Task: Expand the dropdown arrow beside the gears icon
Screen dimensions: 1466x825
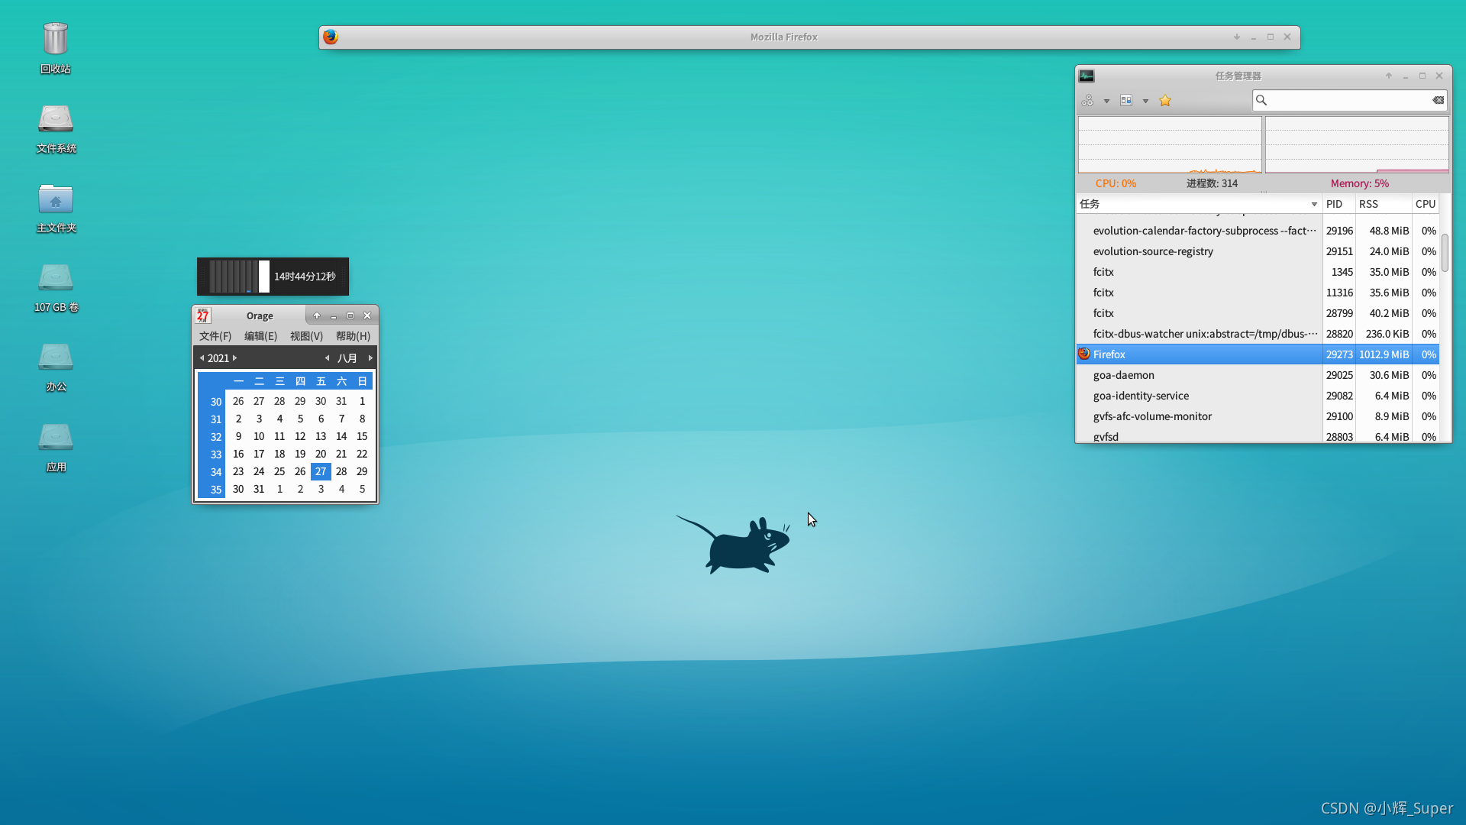Action: tap(1106, 101)
